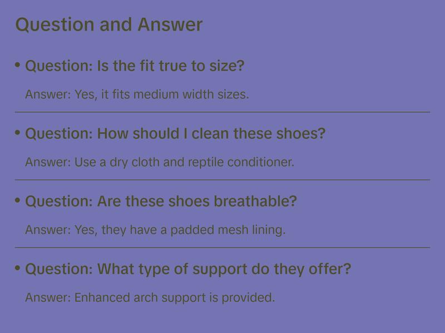Click the divider below the fit answer
The width and height of the screenshot is (445, 333).
pyautogui.click(x=222, y=112)
